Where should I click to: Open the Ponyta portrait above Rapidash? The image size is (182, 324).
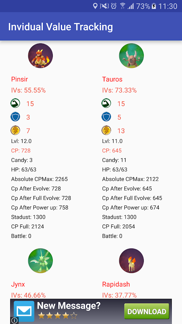point(131,261)
